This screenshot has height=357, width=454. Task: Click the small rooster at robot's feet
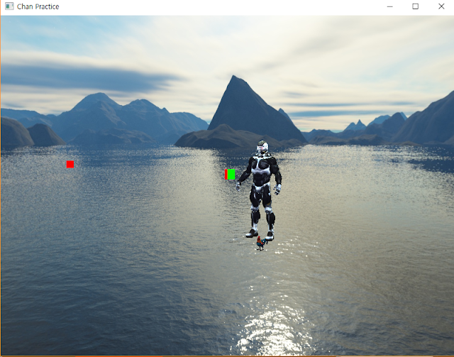tap(261, 243)
